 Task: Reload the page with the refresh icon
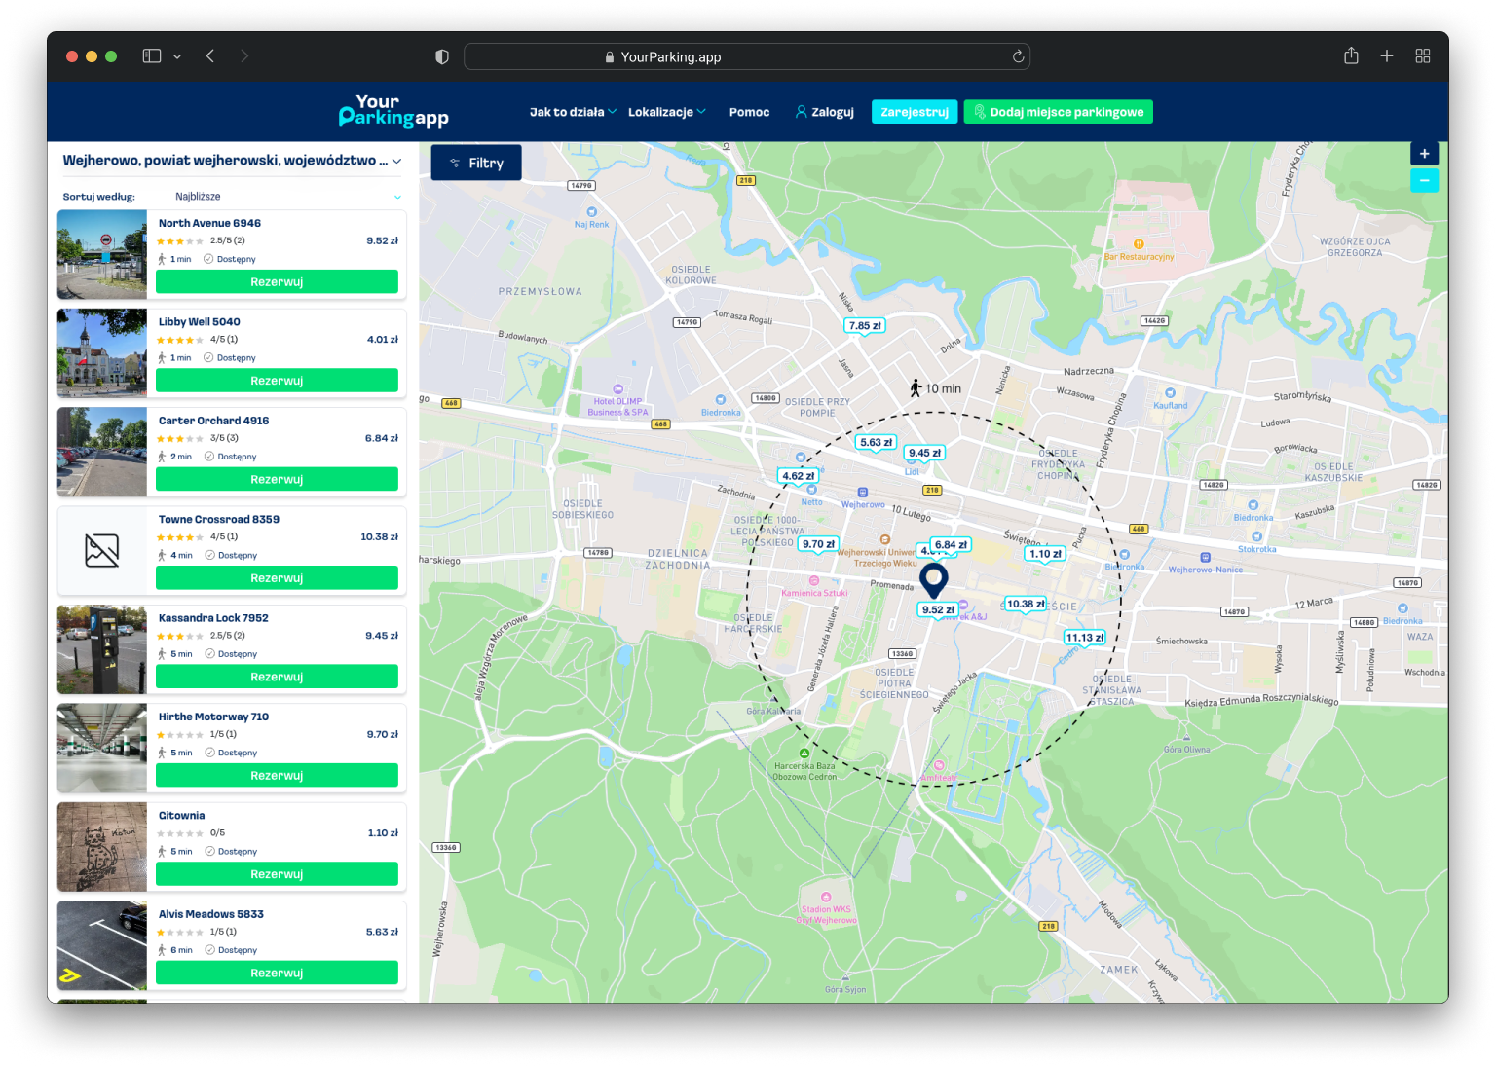tap(1018, 56)
